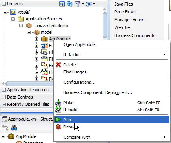171x143 pixels.
Task: Expand the Application Resources panel
Action: 4,90
